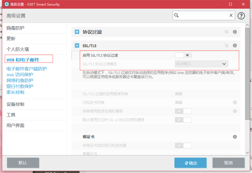The image size is (252, 173).
Task: Toggle 排除使用受信任域的通信 switch
Action: pos(183,111)
